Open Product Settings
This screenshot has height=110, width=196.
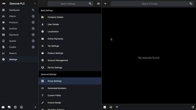70,53
